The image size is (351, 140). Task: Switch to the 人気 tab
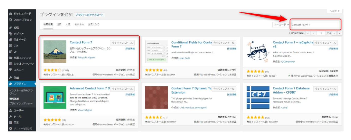pos(68,25)
